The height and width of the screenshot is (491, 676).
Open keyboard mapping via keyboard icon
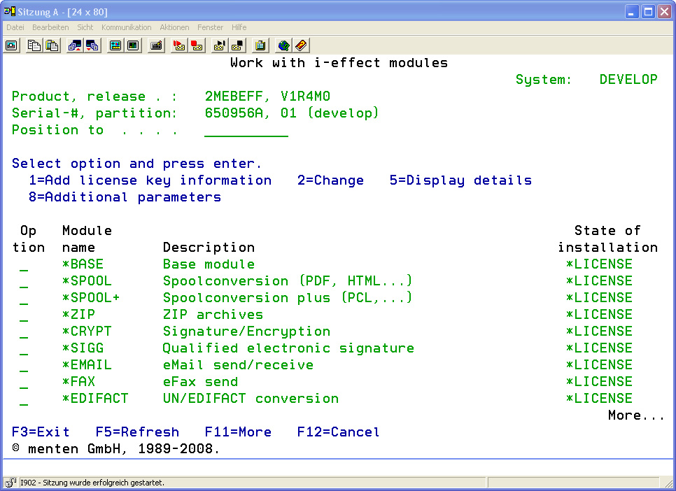coord(156,45)
